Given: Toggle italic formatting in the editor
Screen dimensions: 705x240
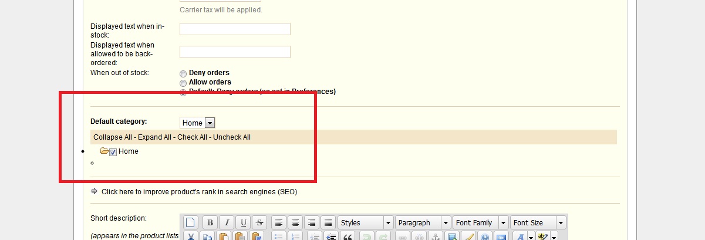Looking at the screenshot, I should [x=227, y=223].
